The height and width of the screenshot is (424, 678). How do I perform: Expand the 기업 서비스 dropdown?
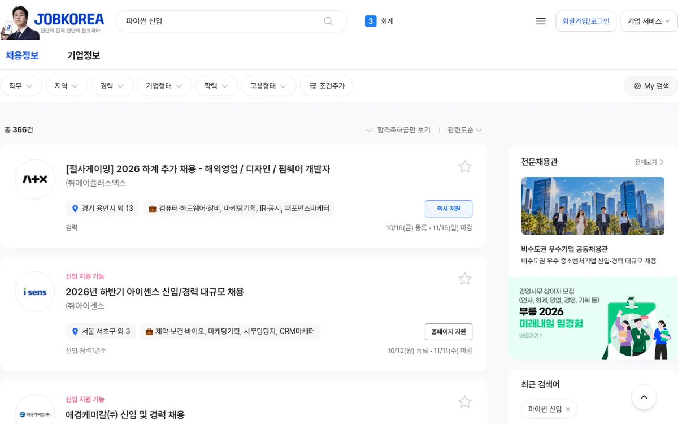[649, 21]
